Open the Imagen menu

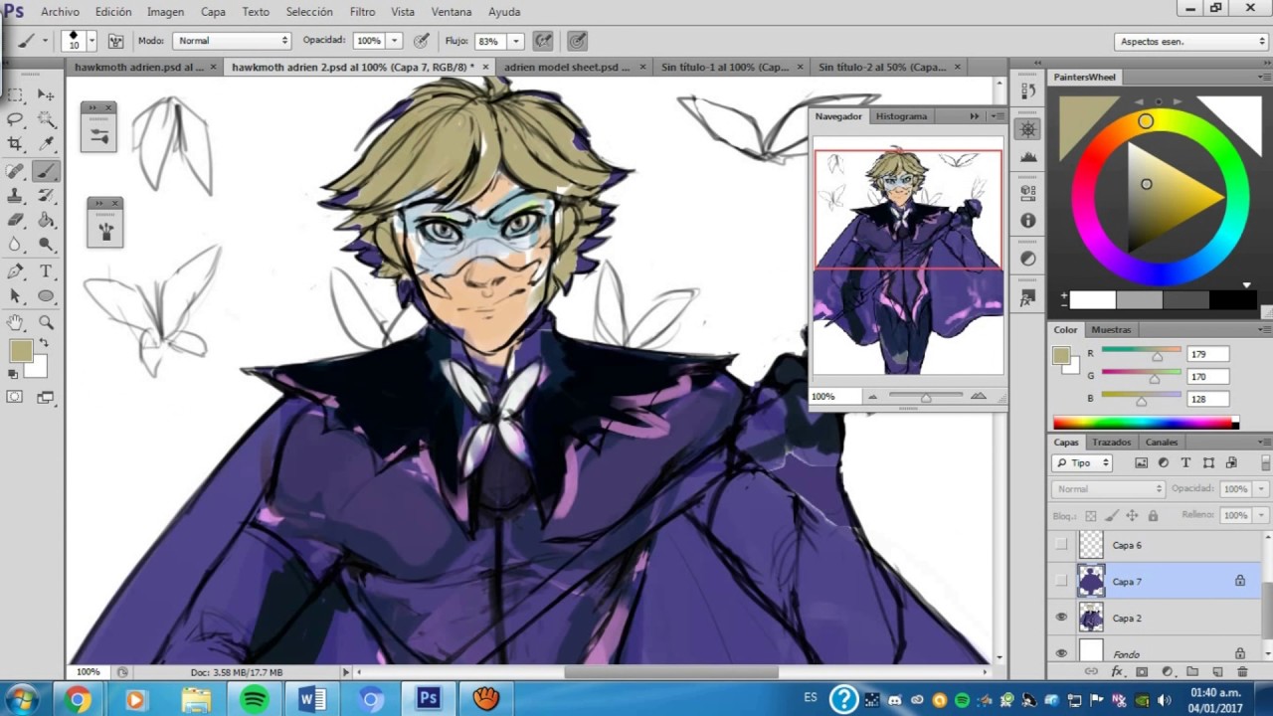click(165, 12)
